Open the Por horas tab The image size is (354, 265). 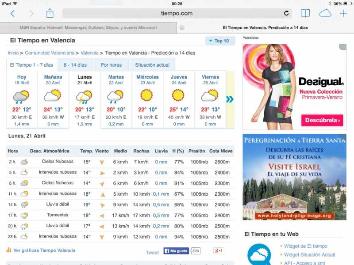[111, 65]
